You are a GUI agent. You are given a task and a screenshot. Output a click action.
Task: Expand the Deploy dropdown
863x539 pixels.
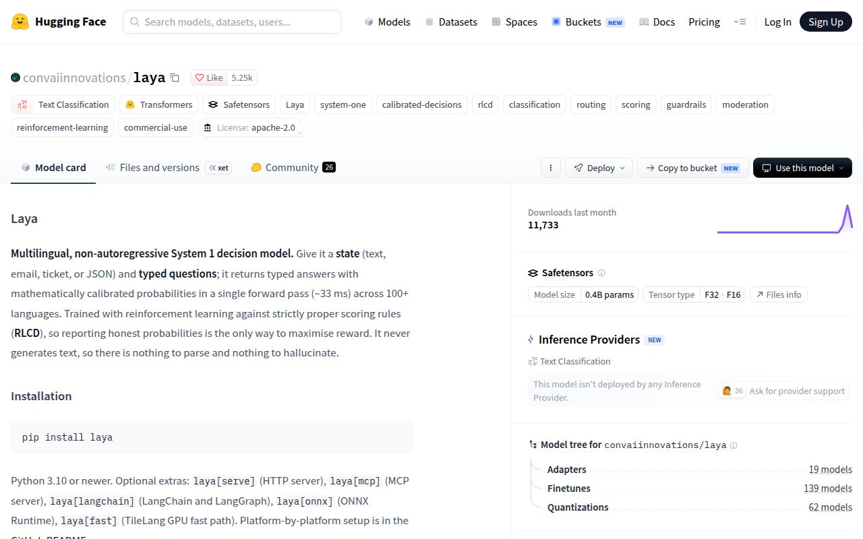coord(599,168)
